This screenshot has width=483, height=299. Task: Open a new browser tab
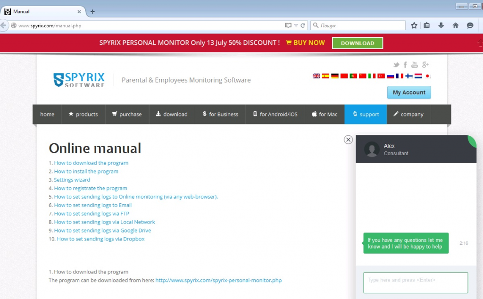pos(92,11)
